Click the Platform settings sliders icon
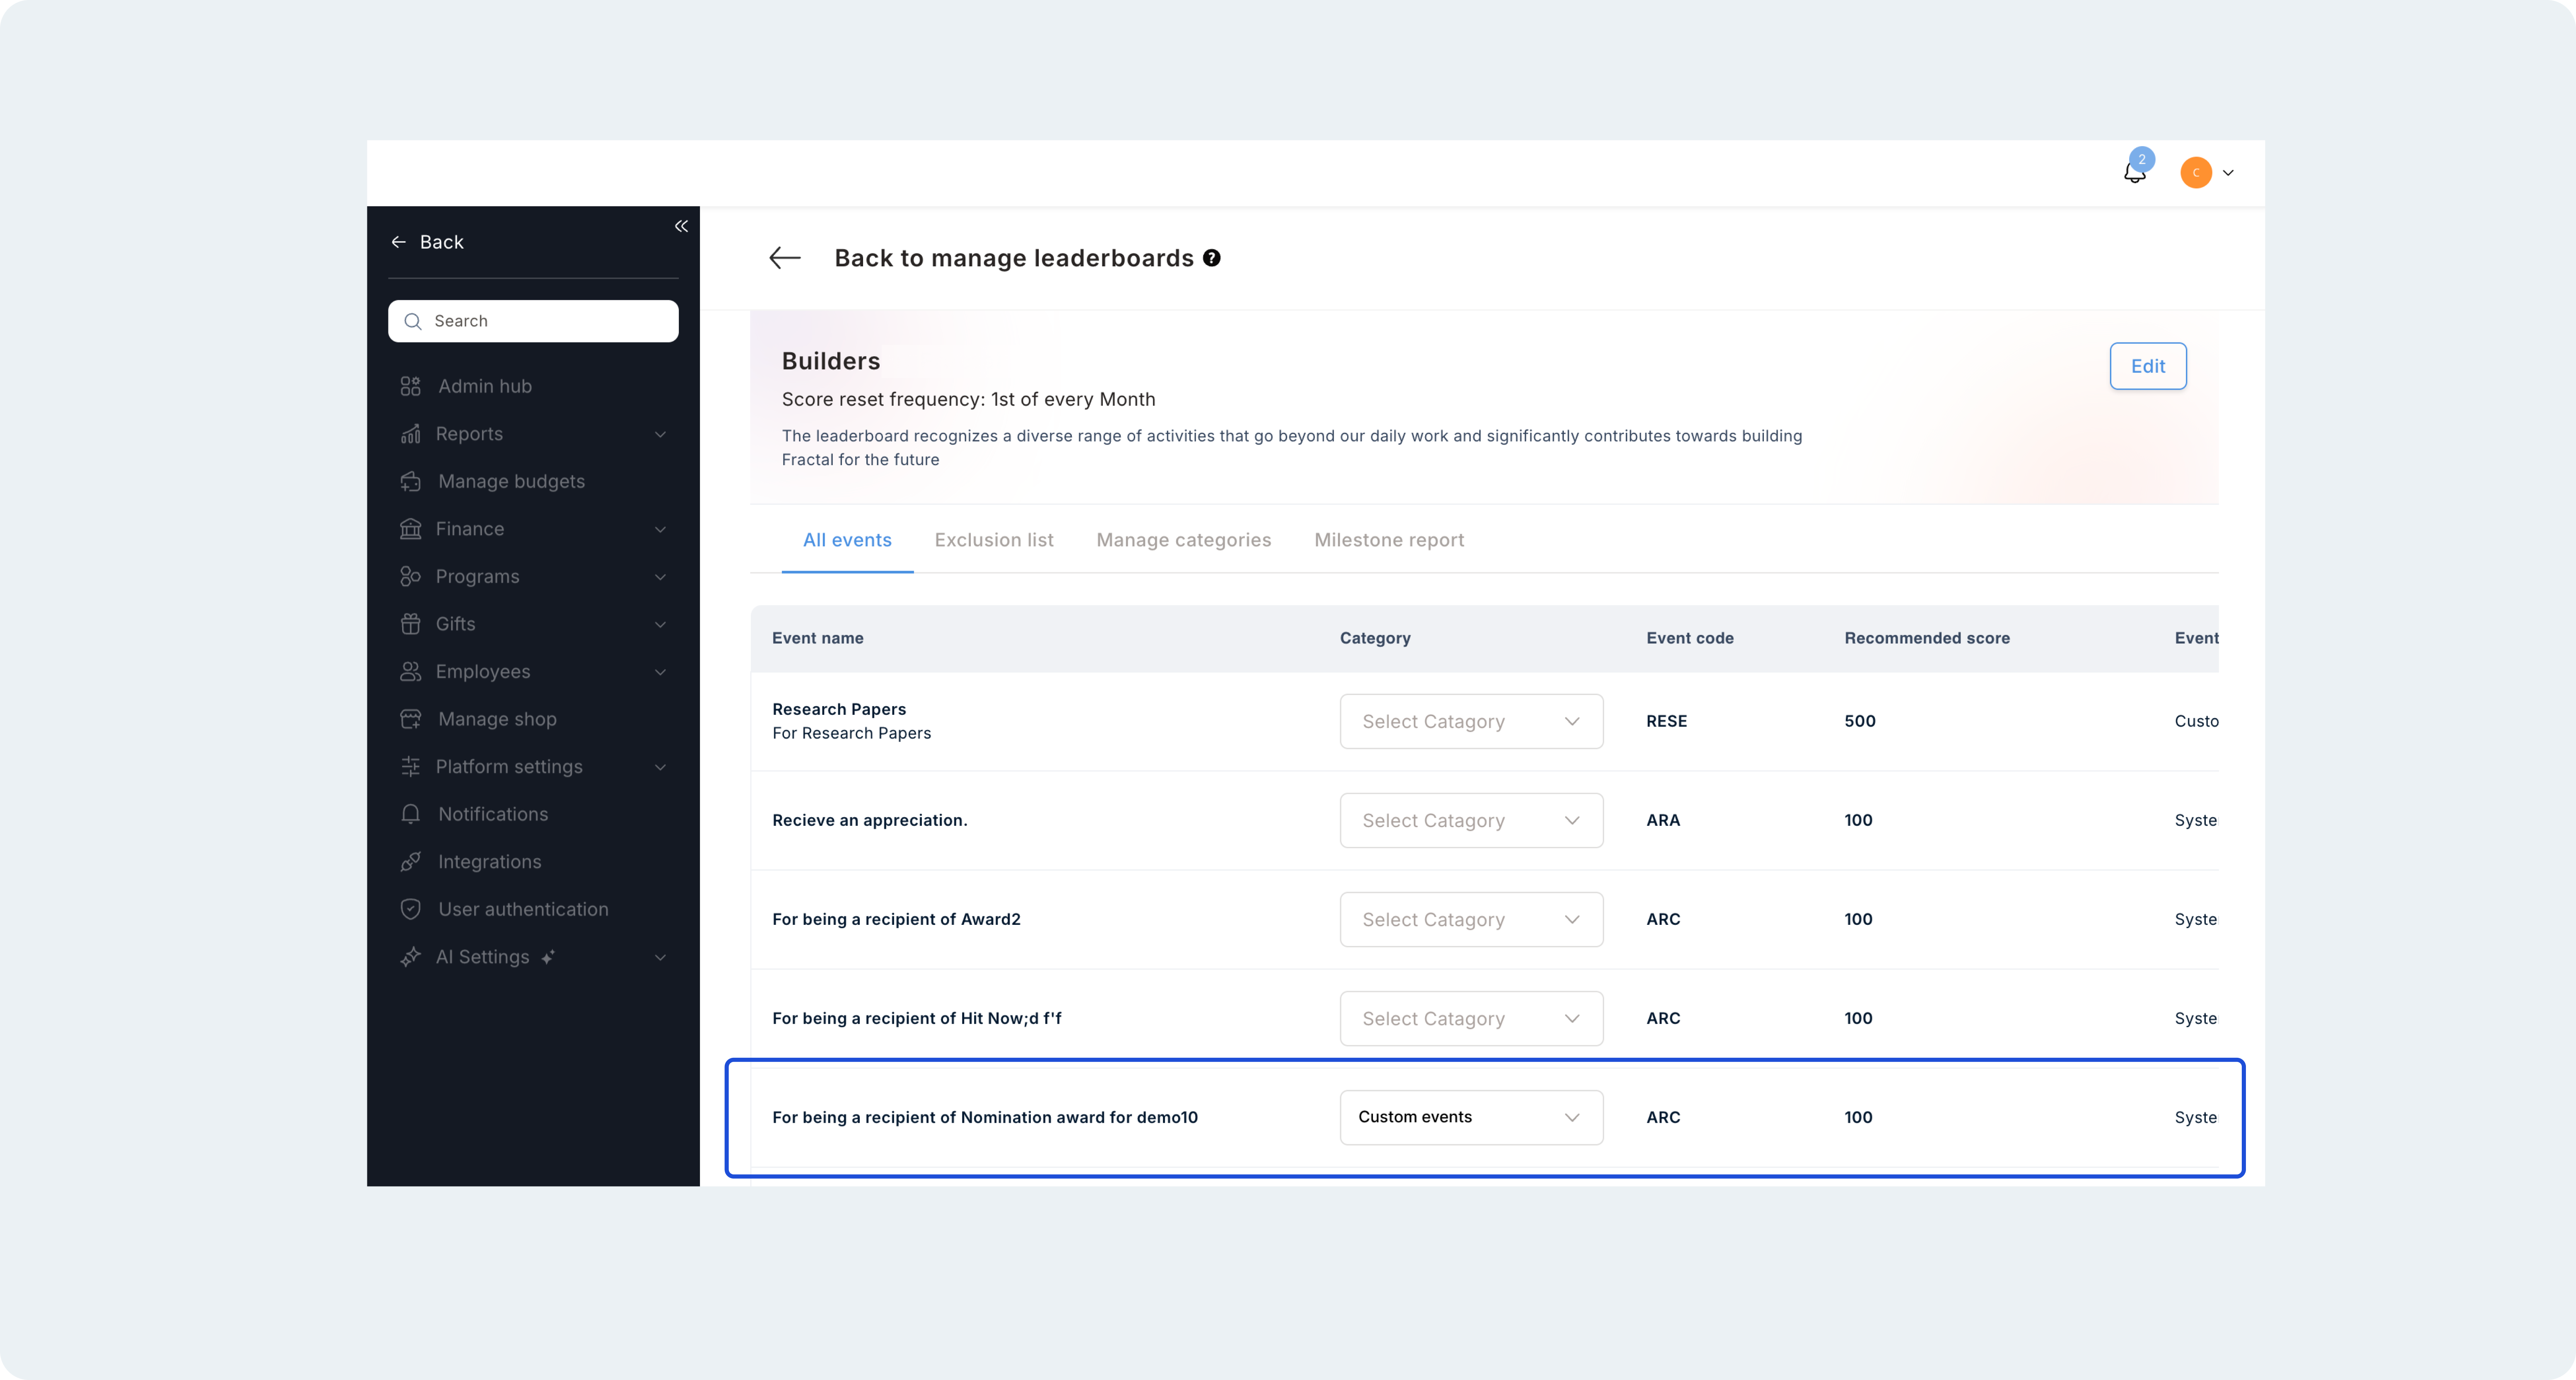 (x=410, y=766)
